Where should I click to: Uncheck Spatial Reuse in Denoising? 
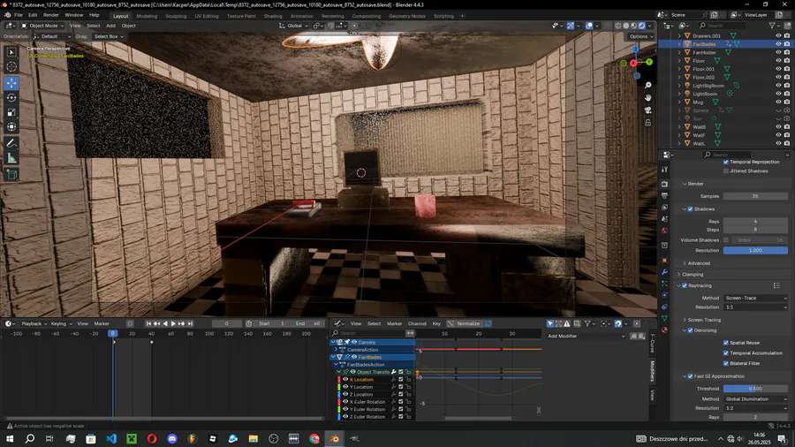725,343
